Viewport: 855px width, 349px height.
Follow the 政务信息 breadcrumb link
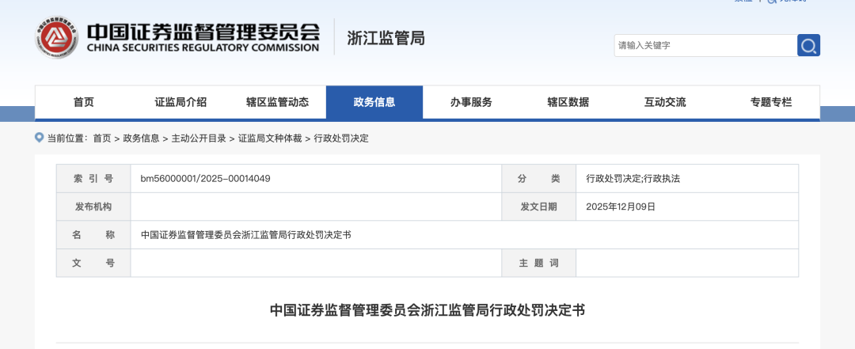pos(141,138)
